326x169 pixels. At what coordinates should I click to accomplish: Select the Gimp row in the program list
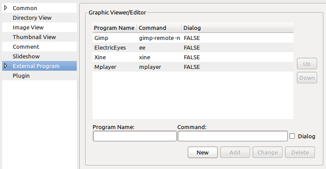[193, 38]
